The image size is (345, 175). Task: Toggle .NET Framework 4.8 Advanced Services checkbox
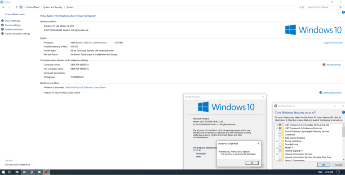click(280, 128)
